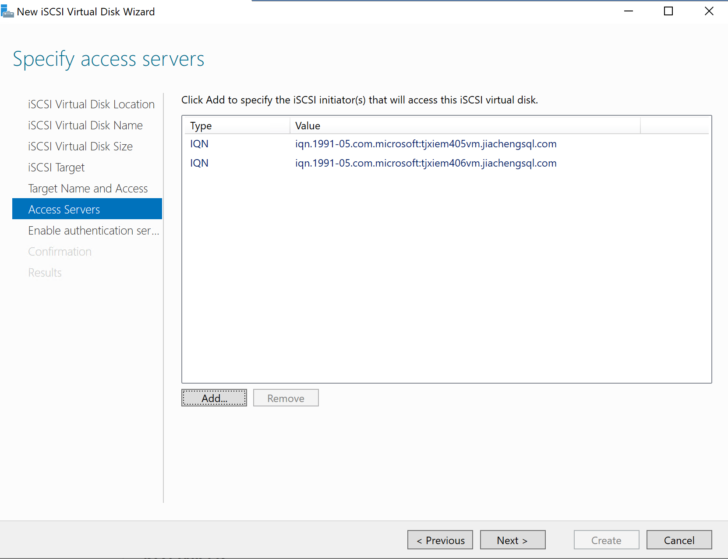The height and width of the screenshot is (559, 728).
Task: Click Add to specify an initiator
Action: [x=214, y=398]
